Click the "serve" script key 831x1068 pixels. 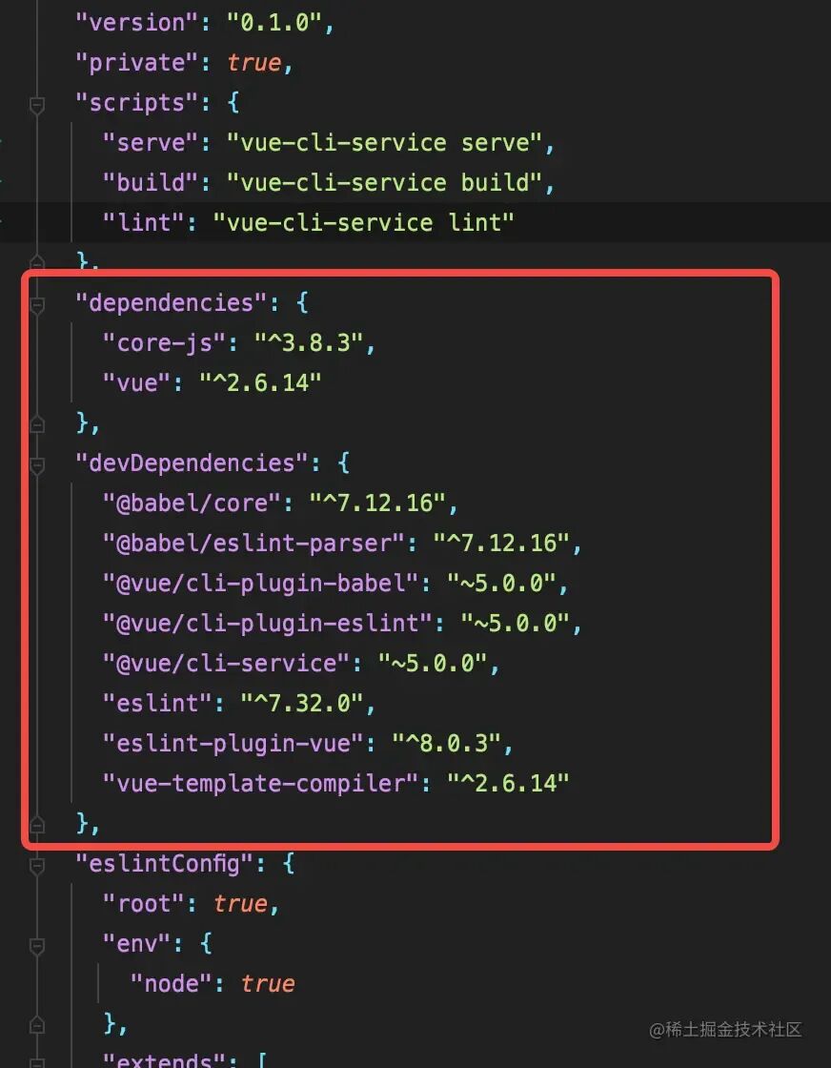[151, 143]
